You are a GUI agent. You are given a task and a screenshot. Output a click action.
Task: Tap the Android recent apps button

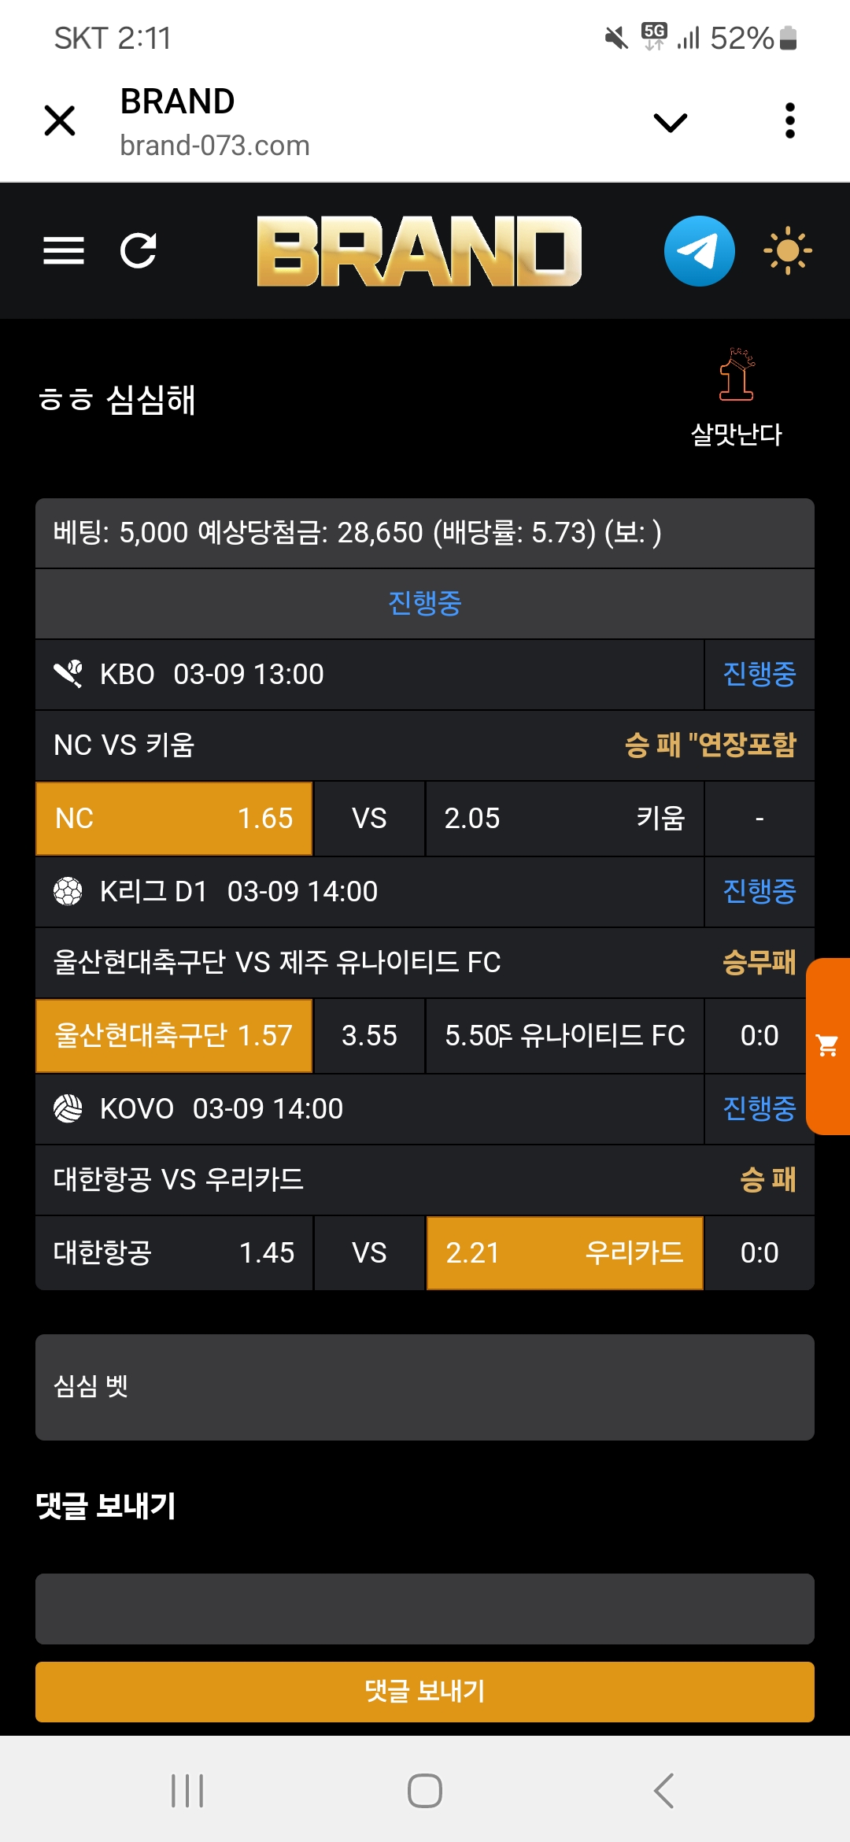(187, 1791)
